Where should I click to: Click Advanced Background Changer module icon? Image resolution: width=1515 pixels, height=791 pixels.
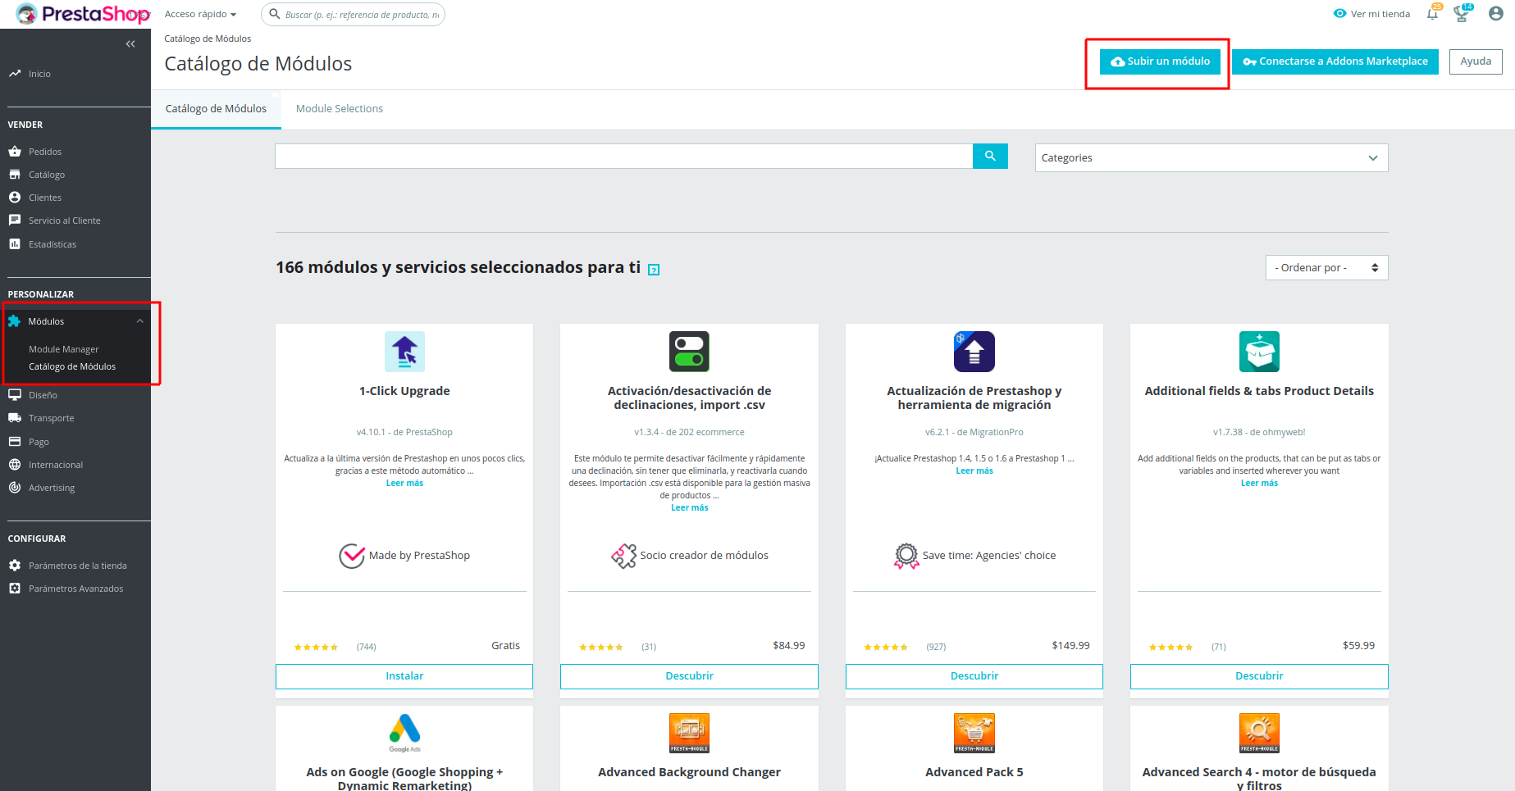tap(689, 733)
